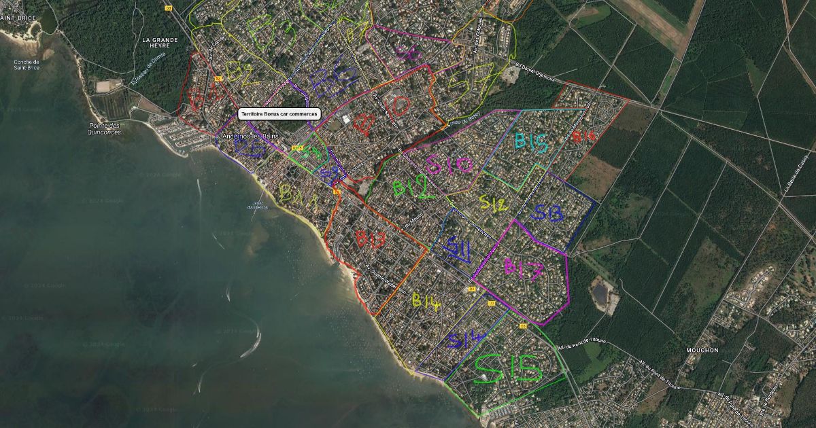This screenshot has width=816, height=428.
Task: Select the blue S14 territory label
Action: click(466, 340)
